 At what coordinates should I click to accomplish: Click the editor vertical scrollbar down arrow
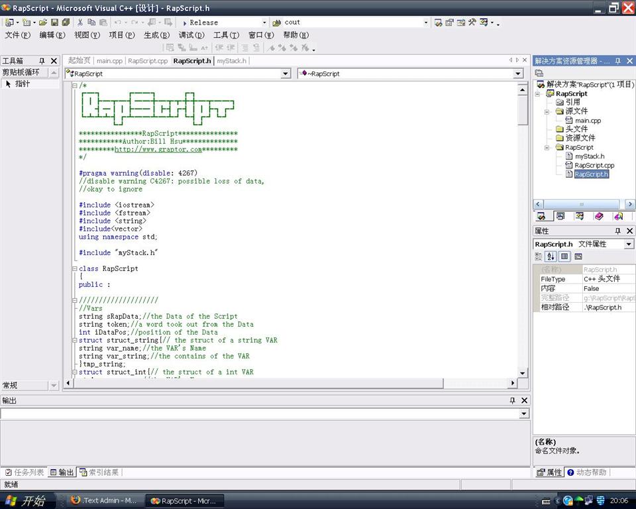tap(523, 373)
